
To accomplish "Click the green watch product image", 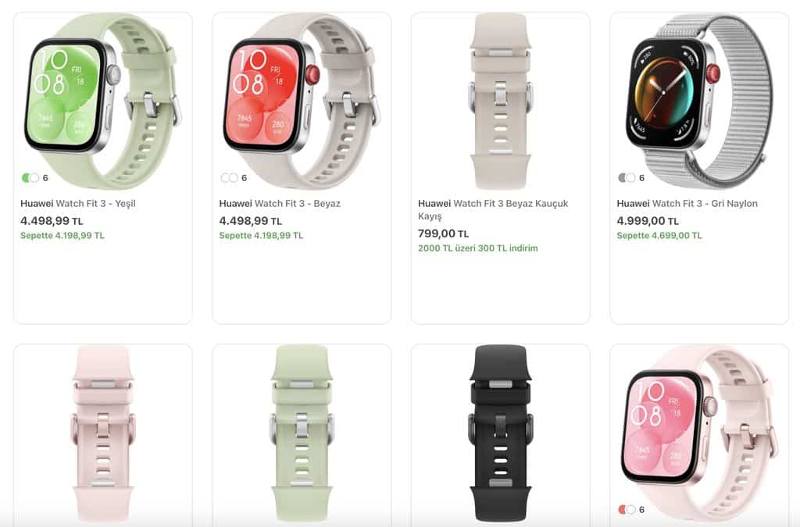I will point(102,99).
